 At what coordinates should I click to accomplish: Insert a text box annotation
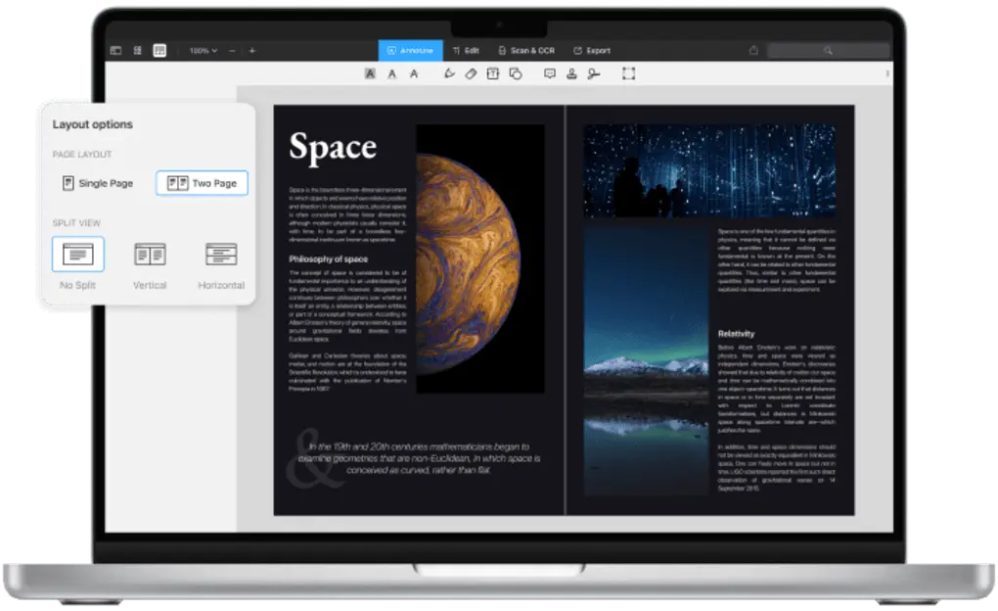click(x=492, y=73)
